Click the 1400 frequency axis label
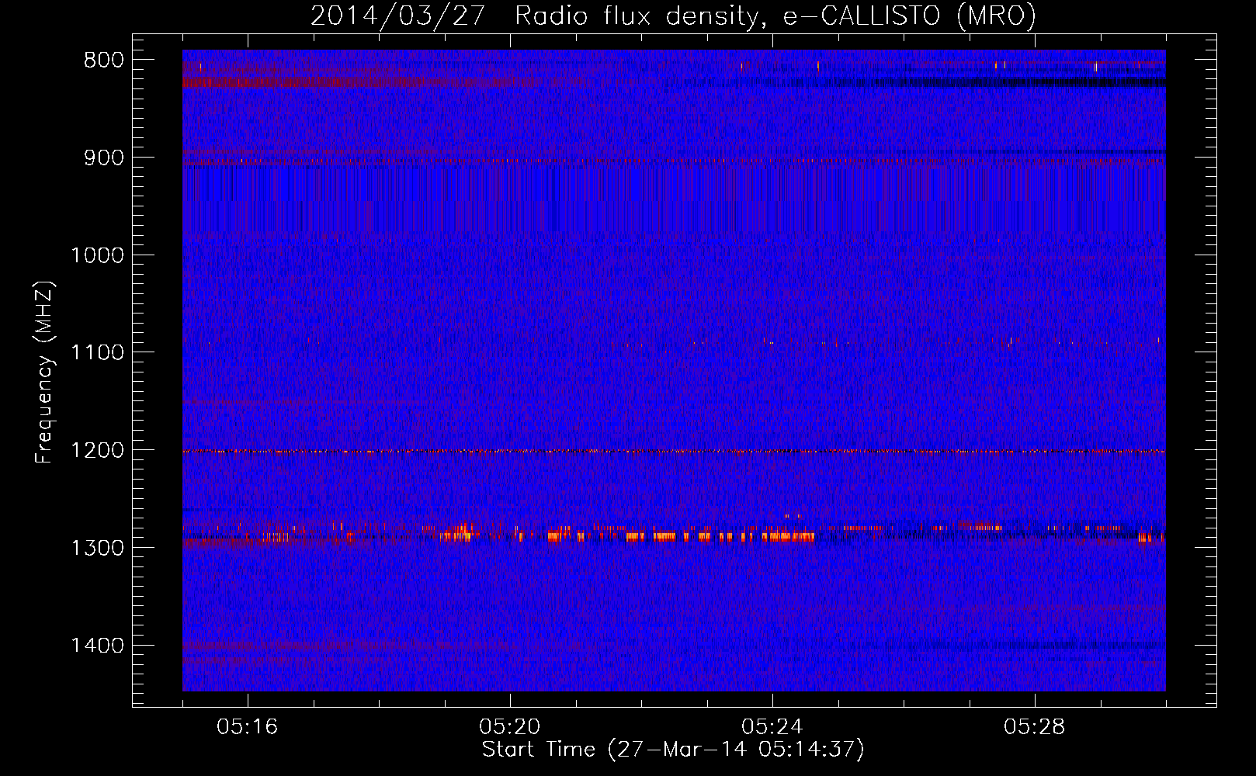Screen dimensions: 1256x776 98,646
